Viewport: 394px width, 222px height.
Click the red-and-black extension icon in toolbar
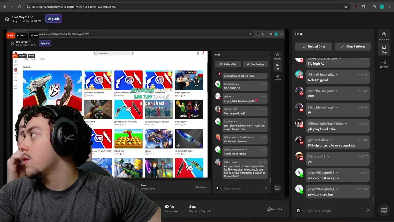(356, 7)
